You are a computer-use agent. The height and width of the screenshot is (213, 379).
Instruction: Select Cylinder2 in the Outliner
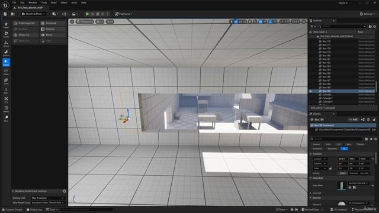coord(327,98)
